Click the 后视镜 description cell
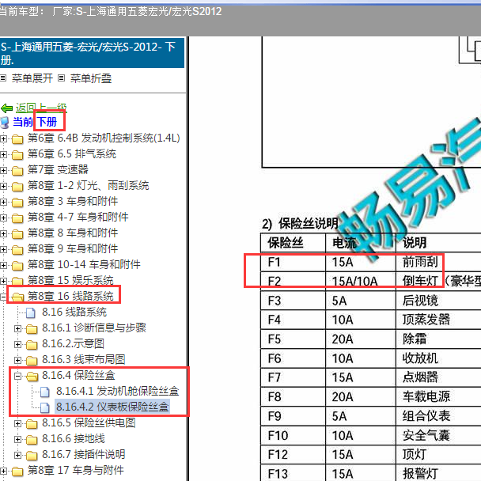This screenshot has height=481, width=481. pyautogui.click(x=438, y=301)
